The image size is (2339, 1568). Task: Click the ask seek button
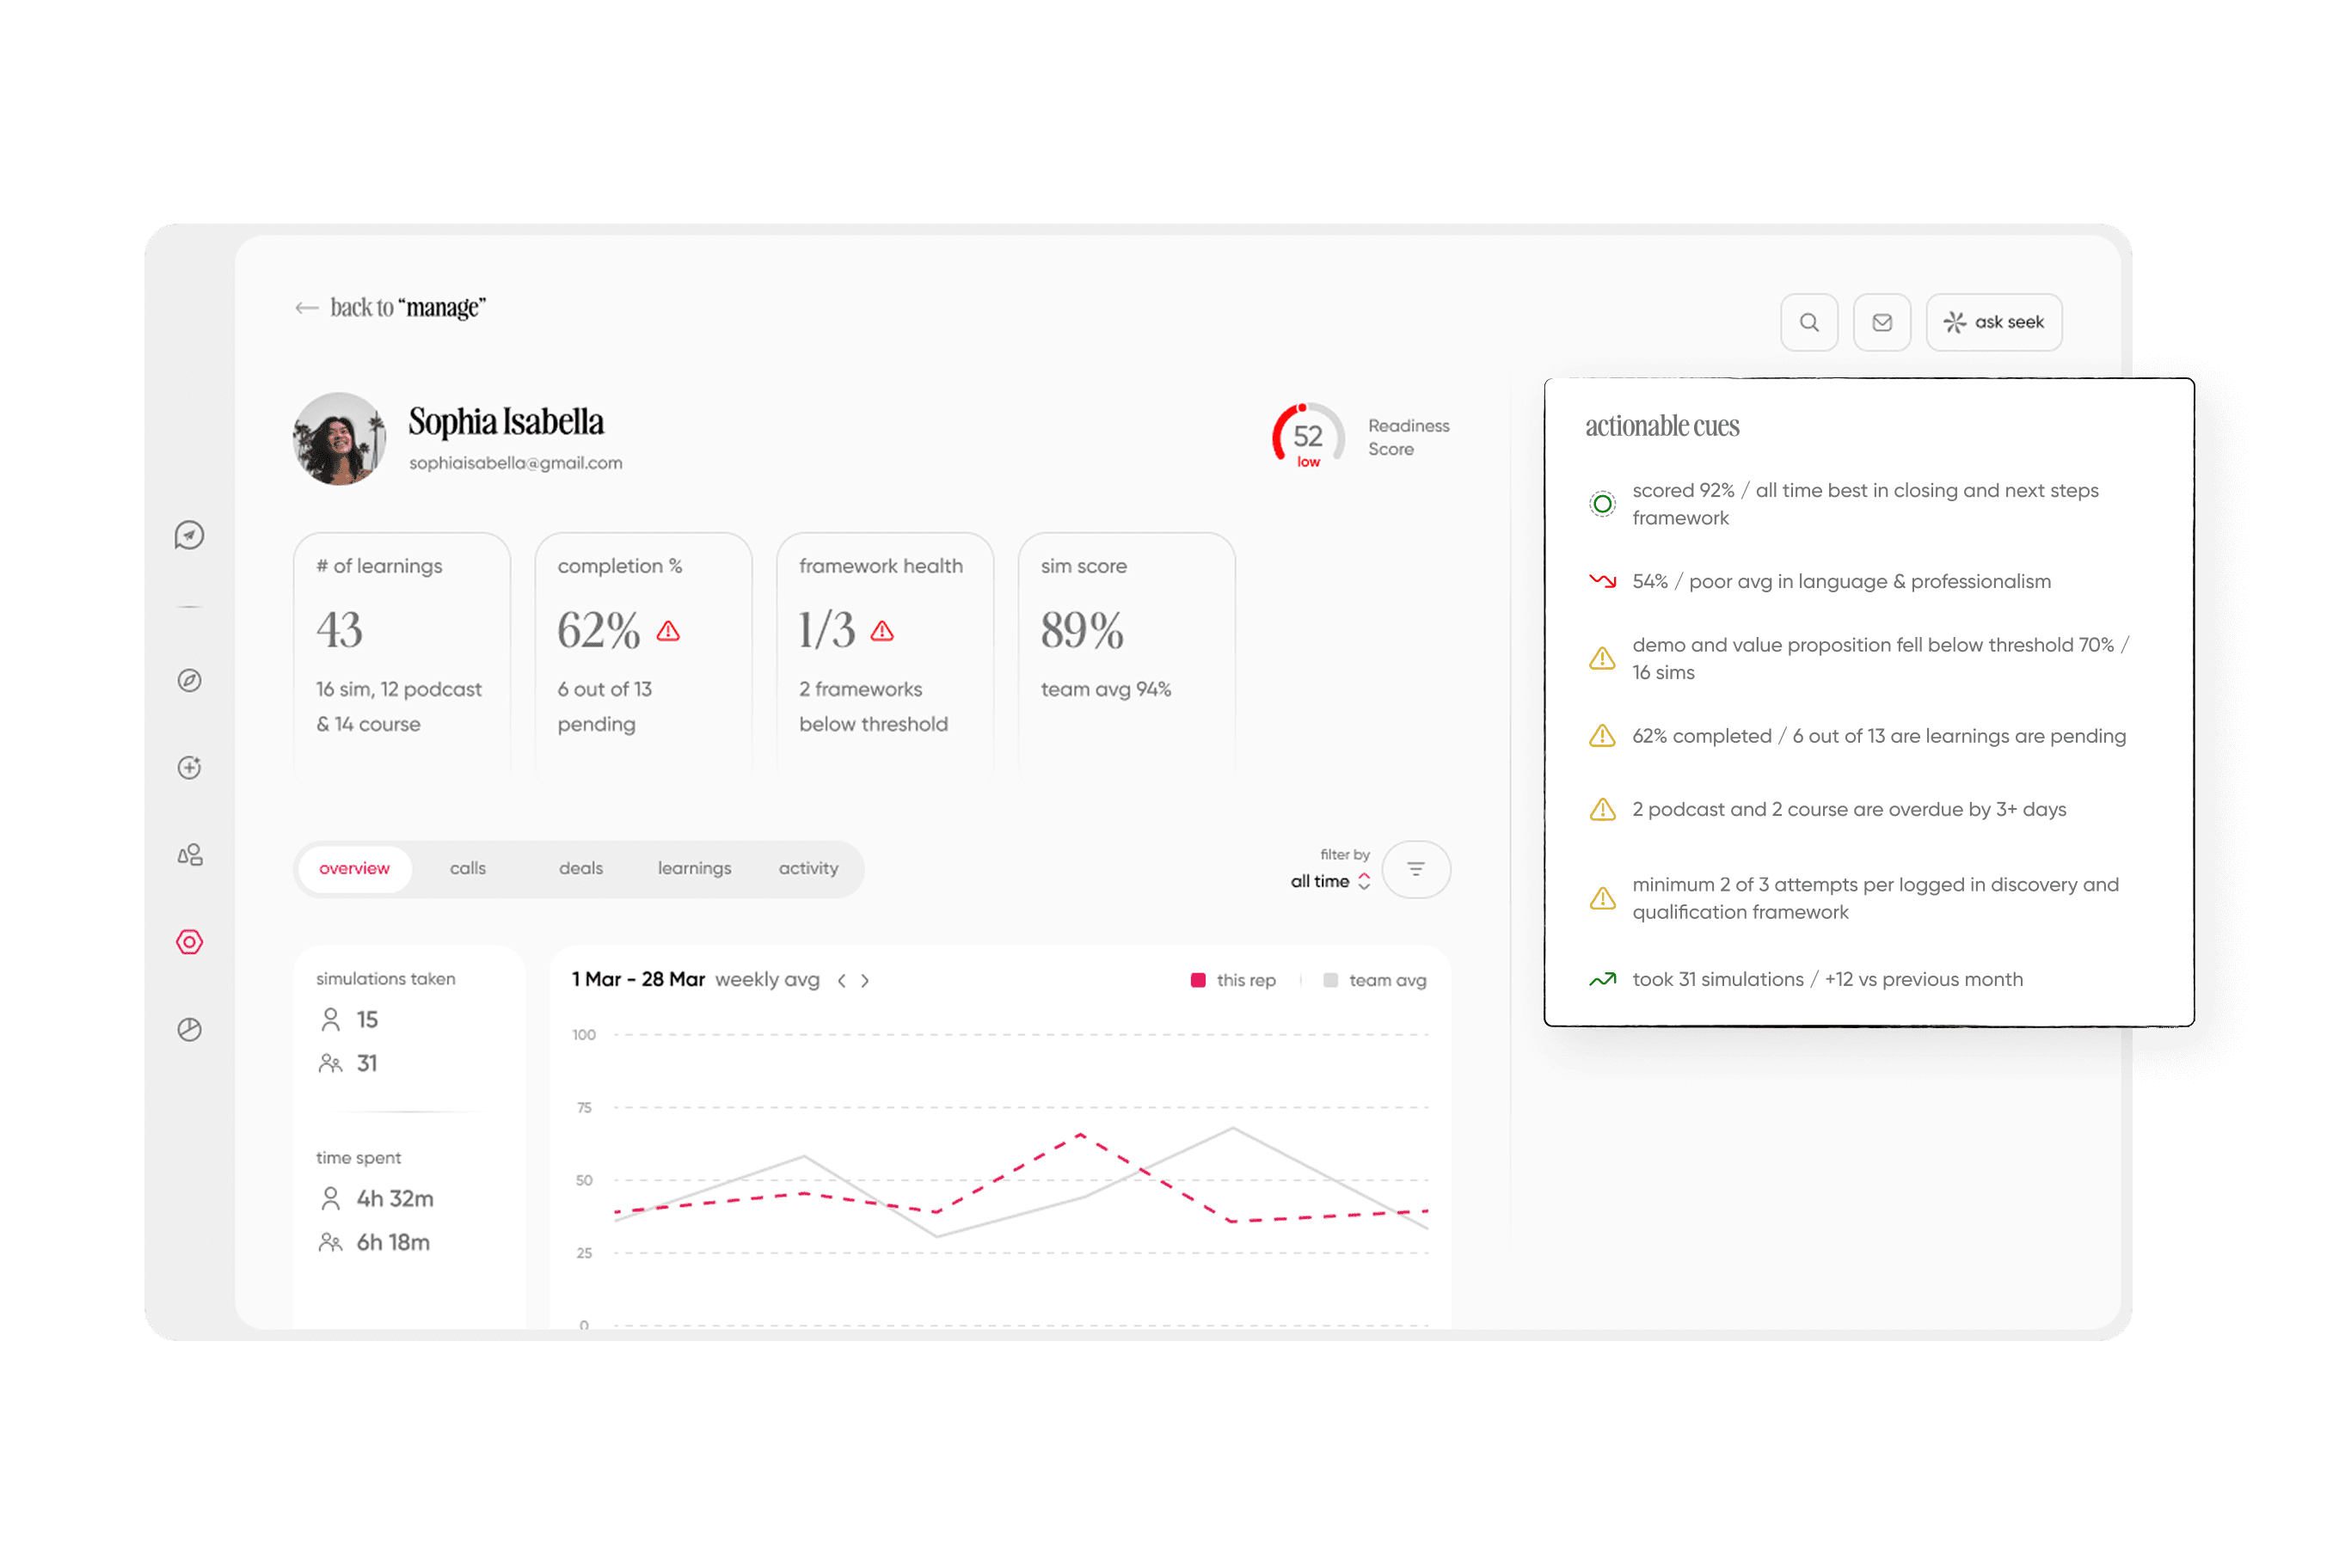(1994, 322)
